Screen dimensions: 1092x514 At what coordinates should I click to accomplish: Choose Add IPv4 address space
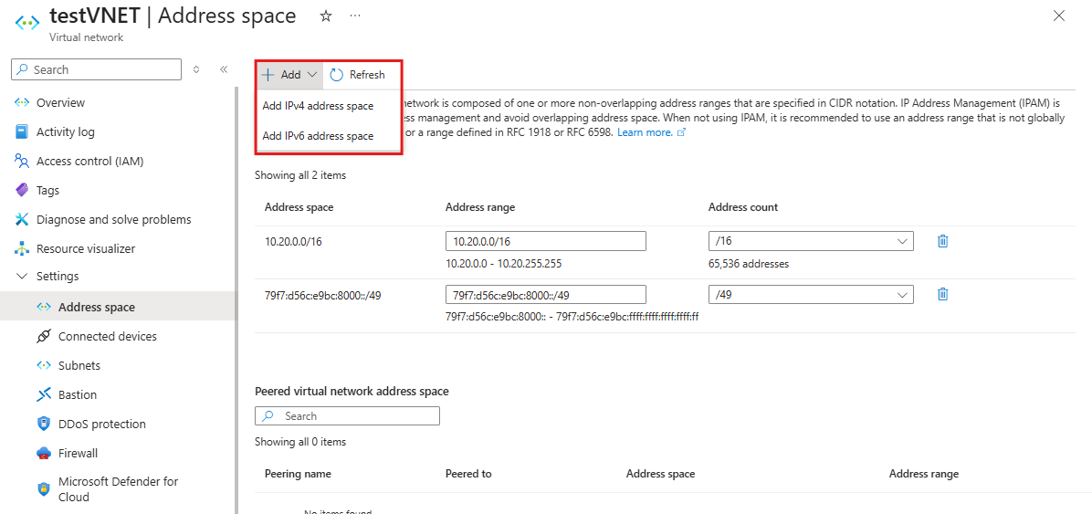318,106
